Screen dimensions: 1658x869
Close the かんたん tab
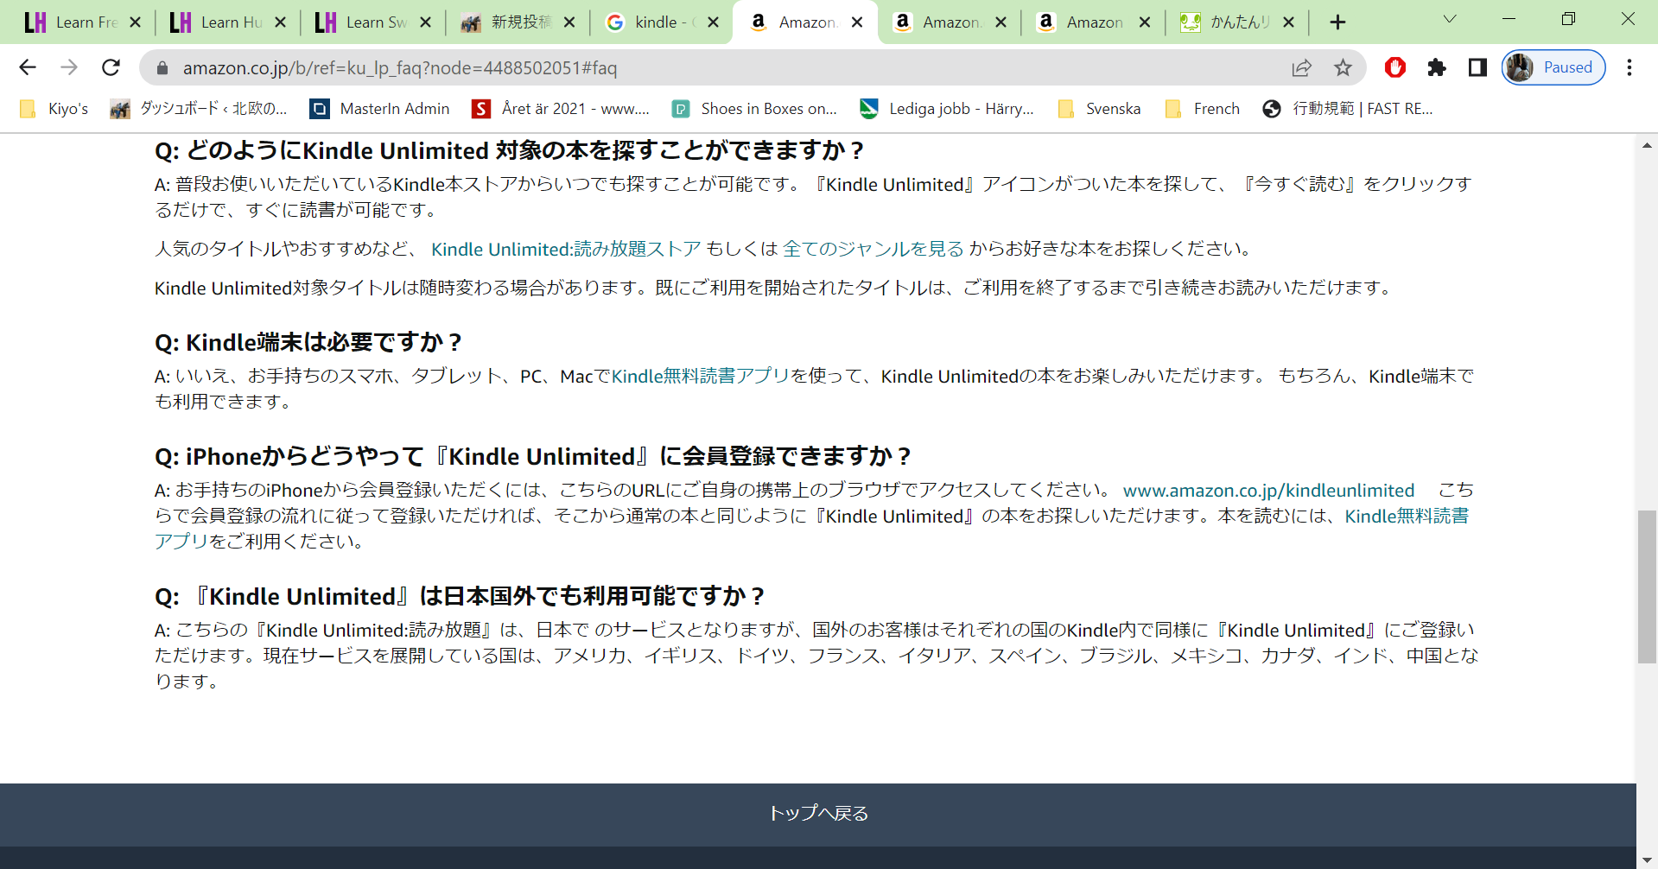pyautogui.click(x=1289, y=22)
